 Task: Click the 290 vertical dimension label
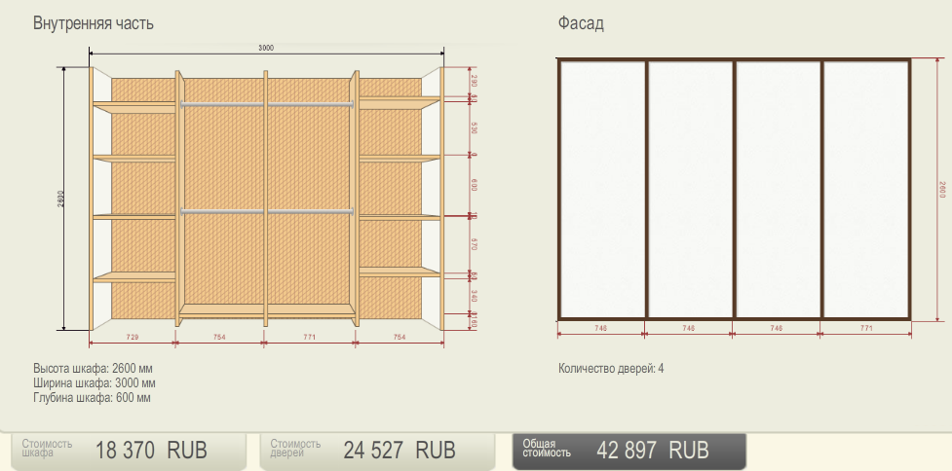click(x=475, y=81)
